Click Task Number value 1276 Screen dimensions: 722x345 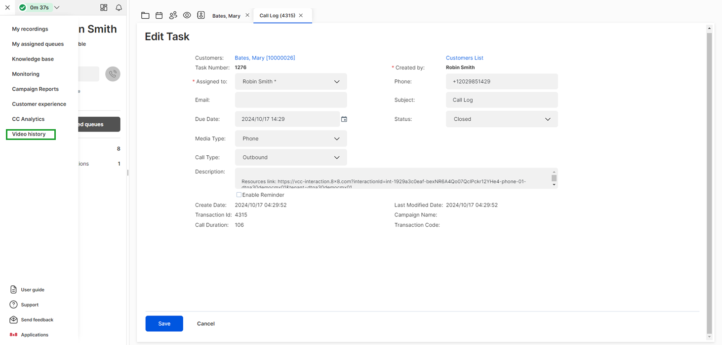pyautogui.click(x=241, y=68)
